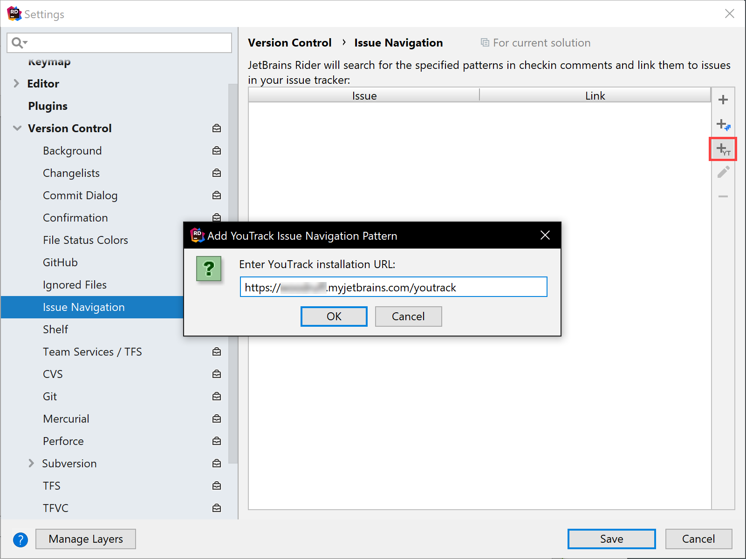This screenshot has width=746, height=559.
Task: Click the Link column header
Action: click(595, 95)
